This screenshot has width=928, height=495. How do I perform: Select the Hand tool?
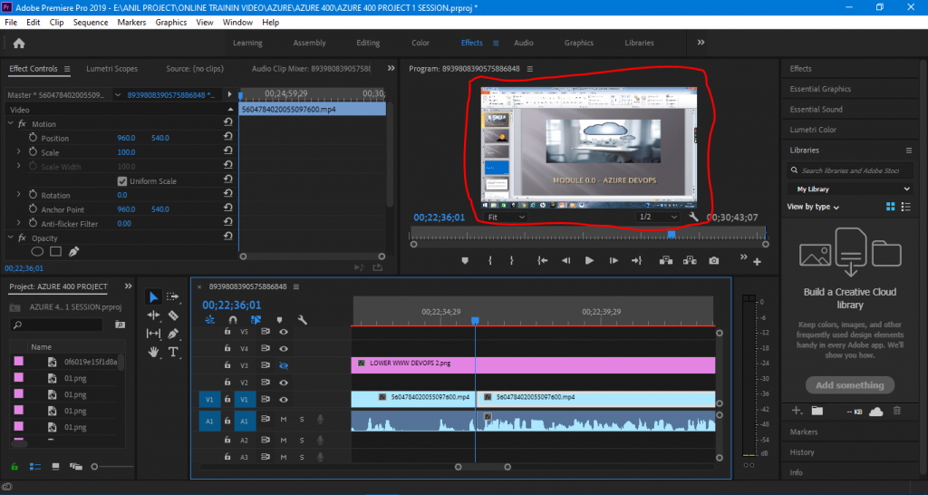coord(153,352)
